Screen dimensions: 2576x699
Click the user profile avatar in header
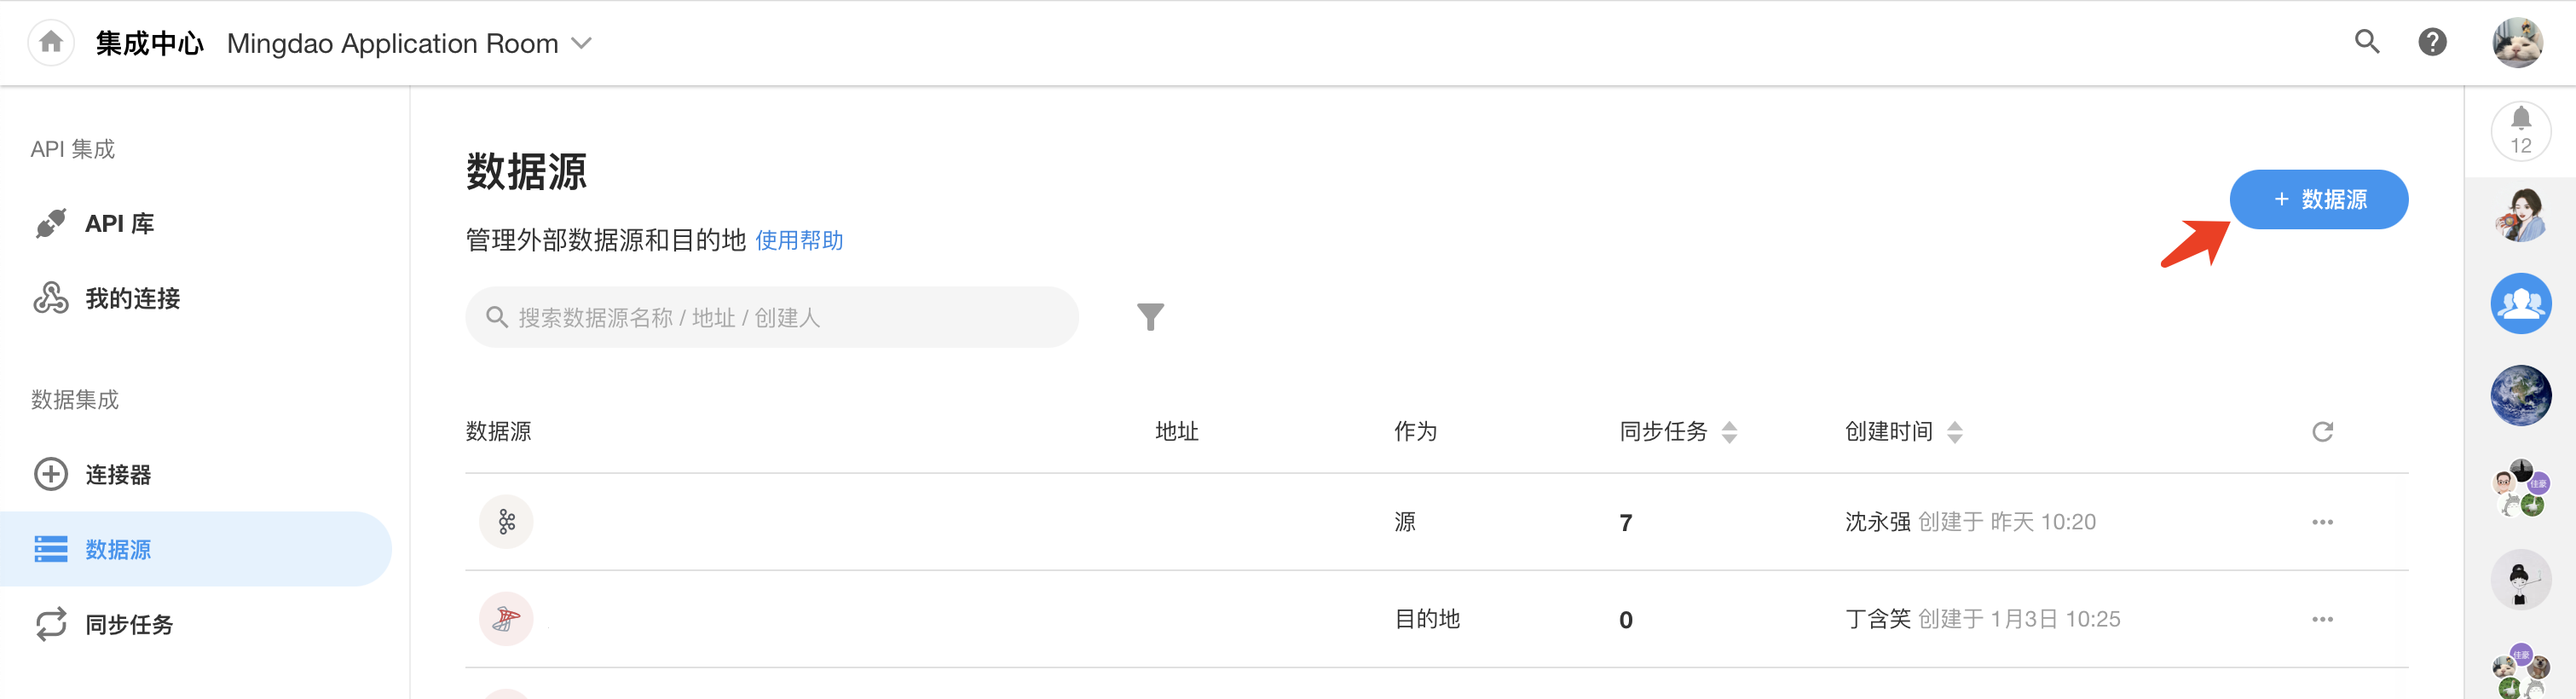tap(2516, 43)
